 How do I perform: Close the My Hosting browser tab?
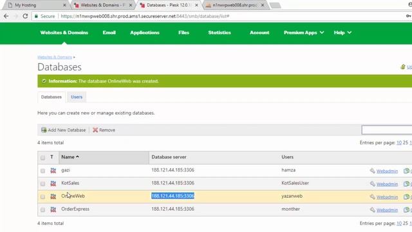tap(64, 5)
